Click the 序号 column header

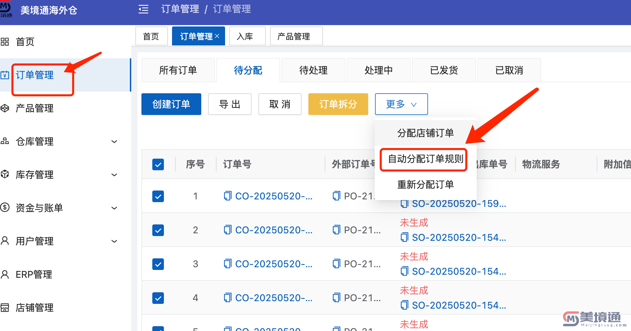[195, 164]
